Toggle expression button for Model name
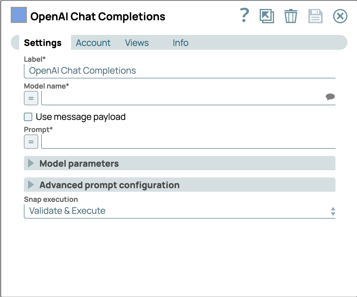 [x=31, y=98]
